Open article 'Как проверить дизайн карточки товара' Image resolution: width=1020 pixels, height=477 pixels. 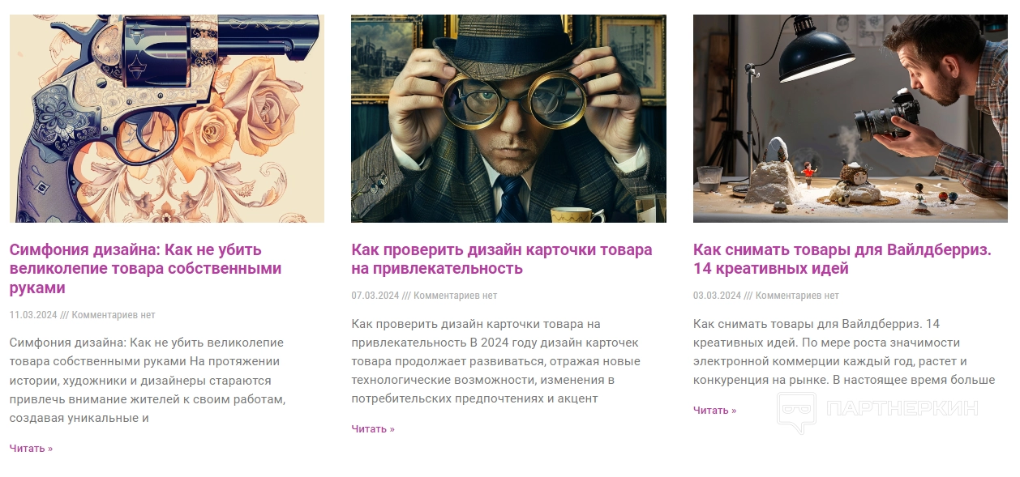click(x=502, y=258)
